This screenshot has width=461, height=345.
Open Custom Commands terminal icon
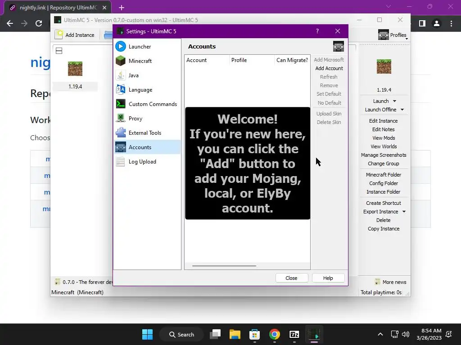click(x=121, y=104)
